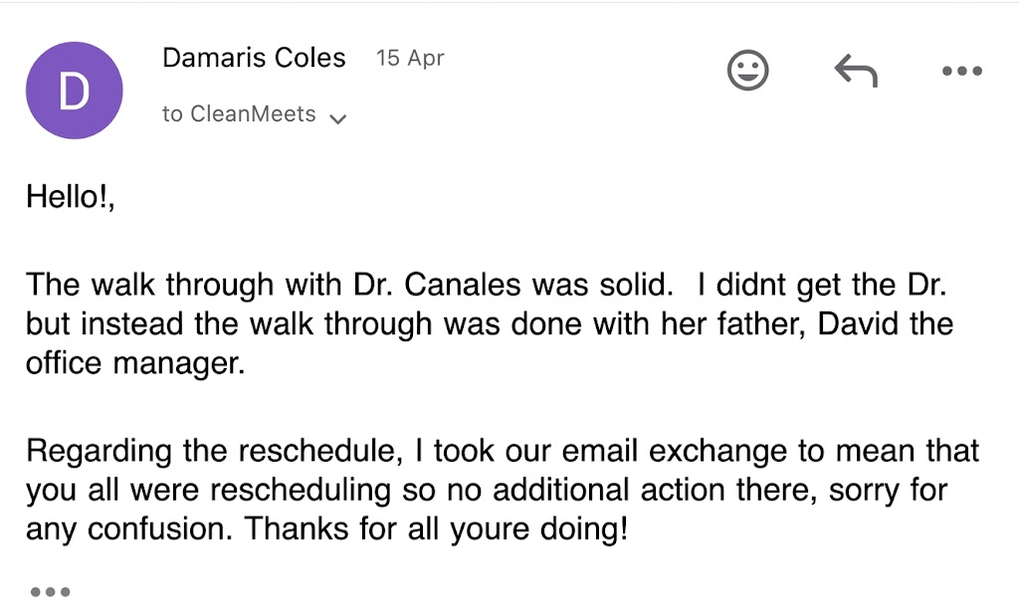Click the 'Hello!,' greeting line

pyautogui.click(x=71, y=196)
